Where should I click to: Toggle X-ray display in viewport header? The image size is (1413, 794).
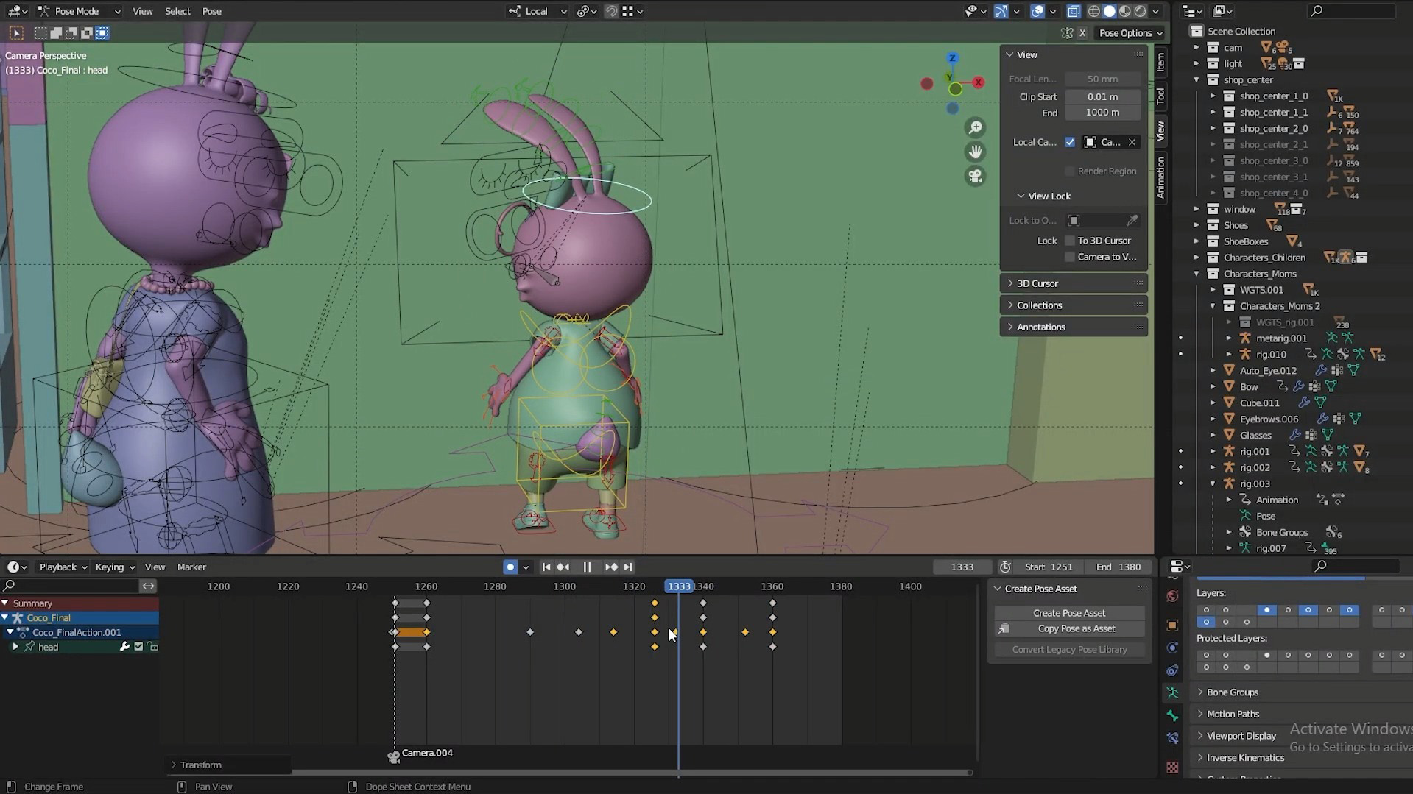pyautogui.click(x=1074, y=11)
